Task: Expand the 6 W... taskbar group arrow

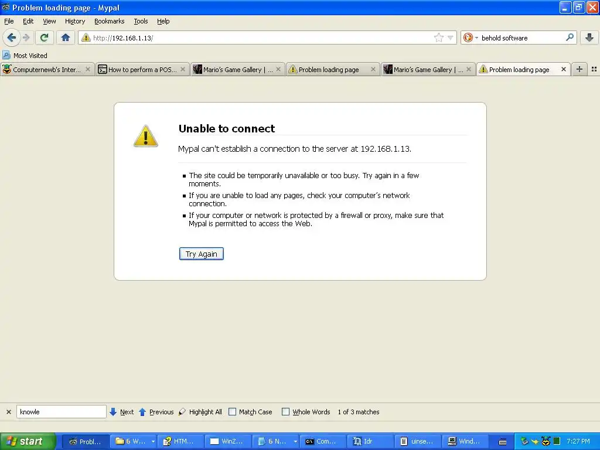Action: click(153, 441)
